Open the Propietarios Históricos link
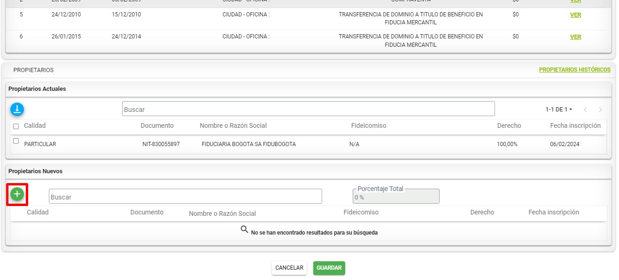Image resolution: width=619 pixels, height=280 pixels. pos(574,70)
